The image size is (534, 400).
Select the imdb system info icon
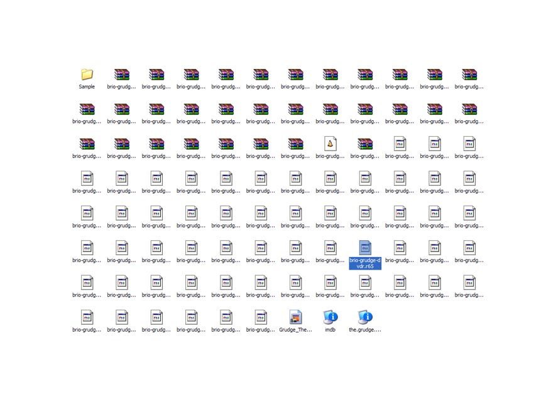pos(330,317)
